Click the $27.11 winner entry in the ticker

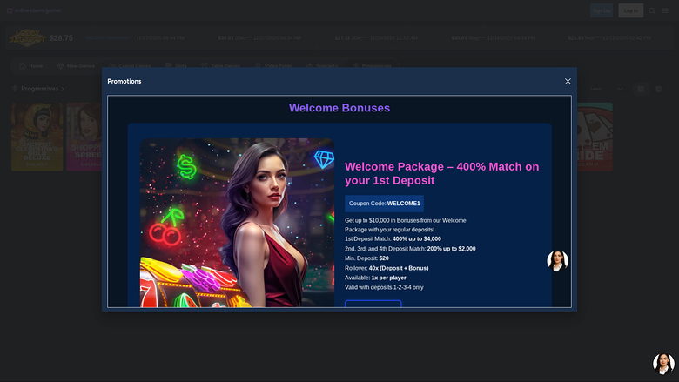(x=376, y=38)
